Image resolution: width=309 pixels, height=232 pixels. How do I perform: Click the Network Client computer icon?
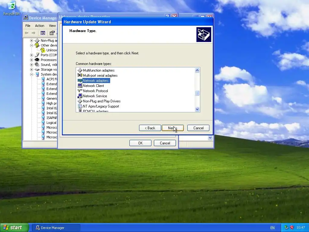[x=80, y=85]
